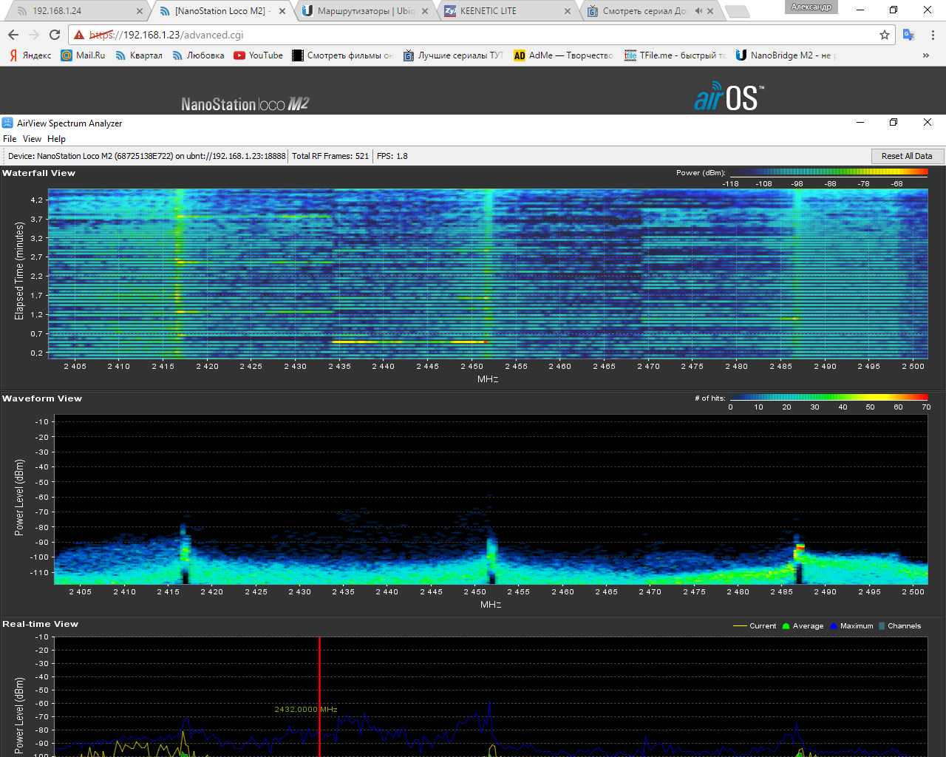946x757 pixels.
Task: Close the 192.168.1.24 tab
Action: coord(140,11)
